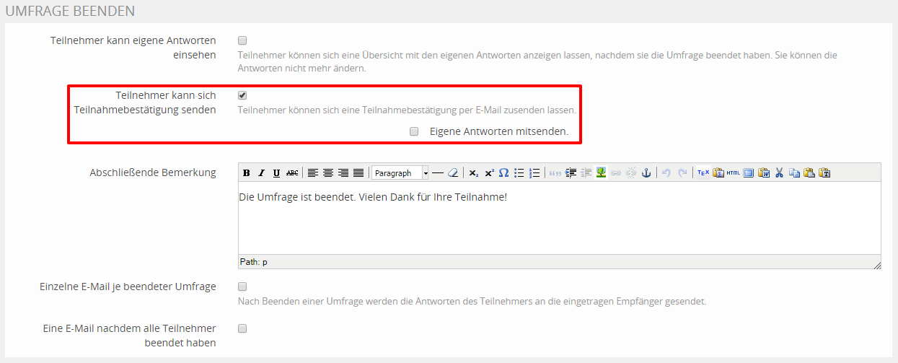This screenshot has height=363, width=898.
Task: Open the TeX formula editor
Action: [703, 173]
